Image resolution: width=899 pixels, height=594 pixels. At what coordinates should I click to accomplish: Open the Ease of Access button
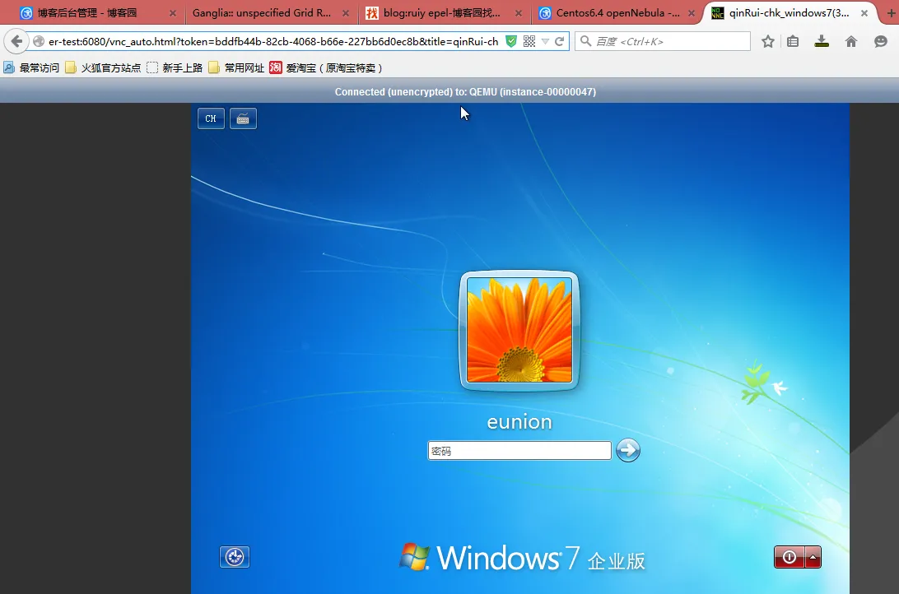[235, 557]
